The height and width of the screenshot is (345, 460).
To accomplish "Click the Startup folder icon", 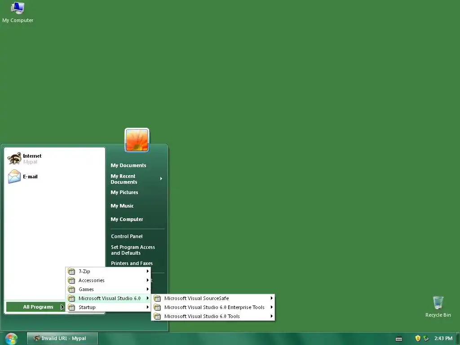I will [71, 307].
